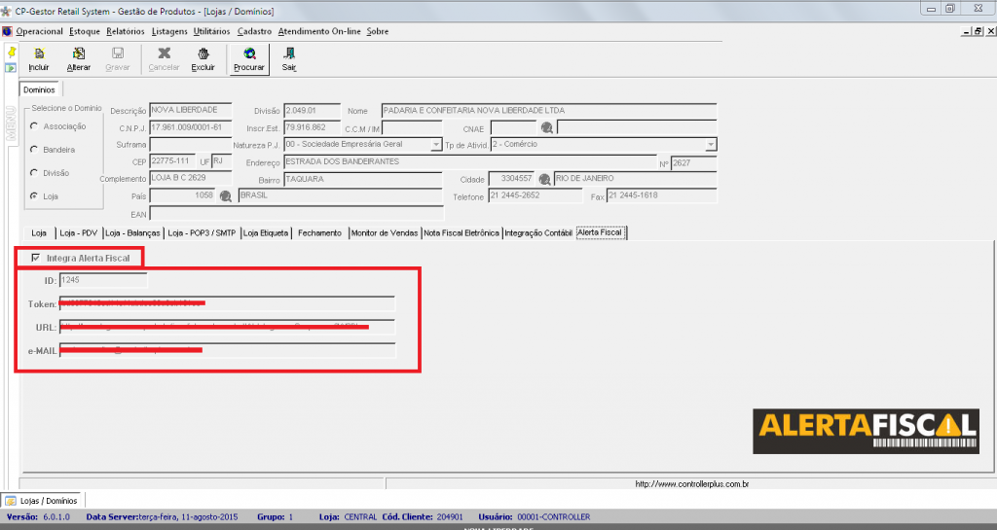The image size is (997, 530).
Task: Toggle the Integra Alerta Fiscal checkbox
Action: click(36, 258)
